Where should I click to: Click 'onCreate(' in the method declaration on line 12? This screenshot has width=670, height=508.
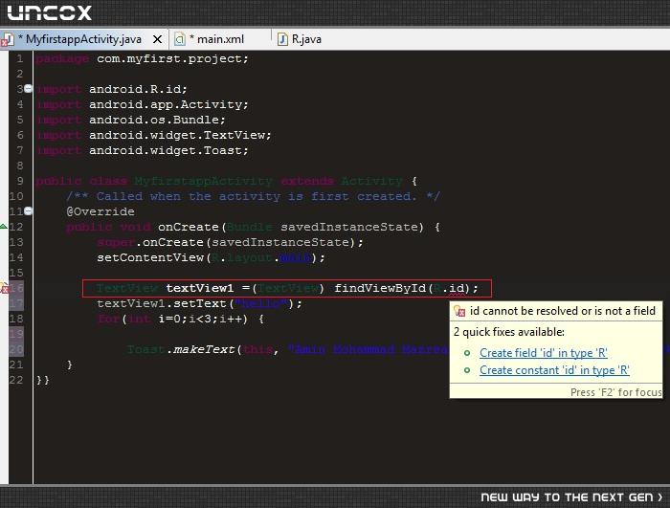pyautogui.click(x=191, y=227)
